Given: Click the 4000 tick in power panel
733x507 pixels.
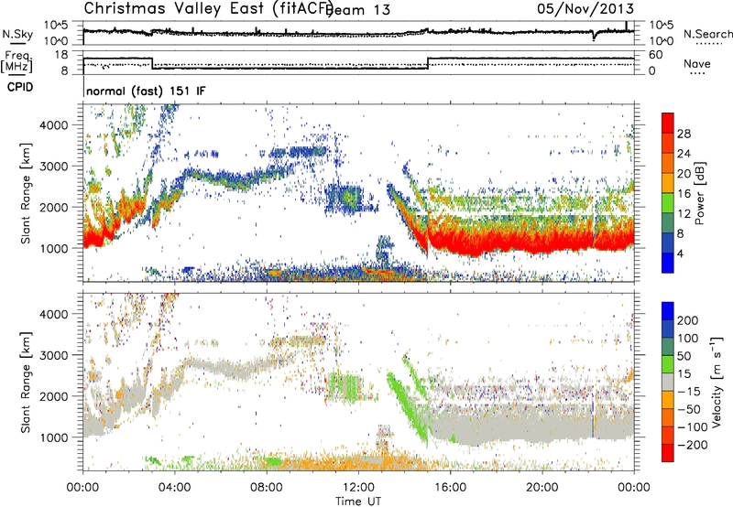Looking at the screenshot, I should (53, 125).
